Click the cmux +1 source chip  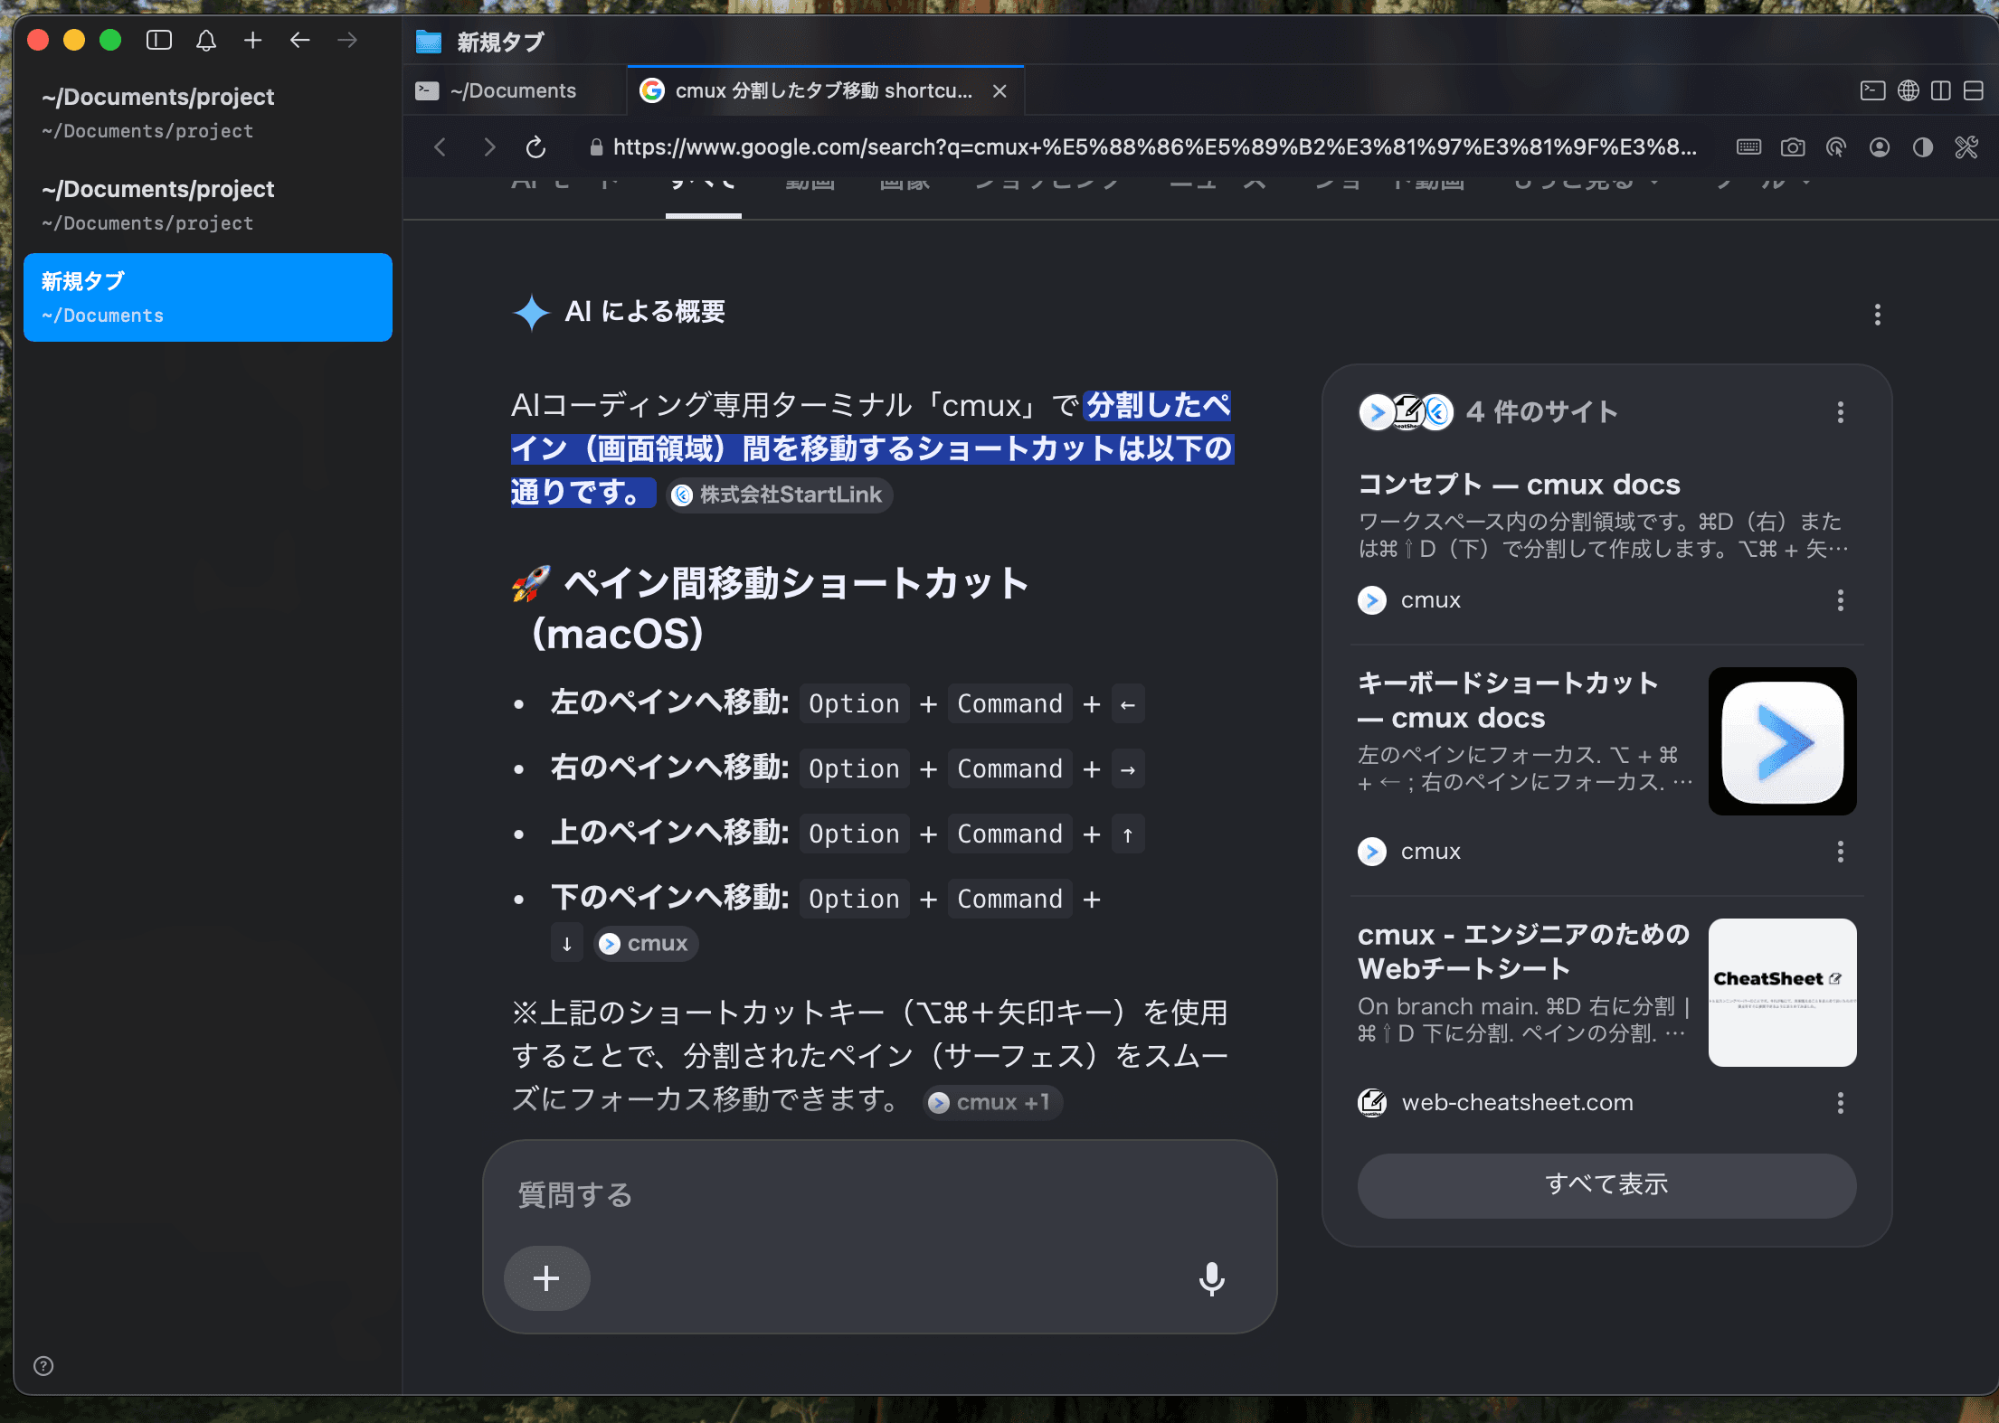(x=992, y=1102)
